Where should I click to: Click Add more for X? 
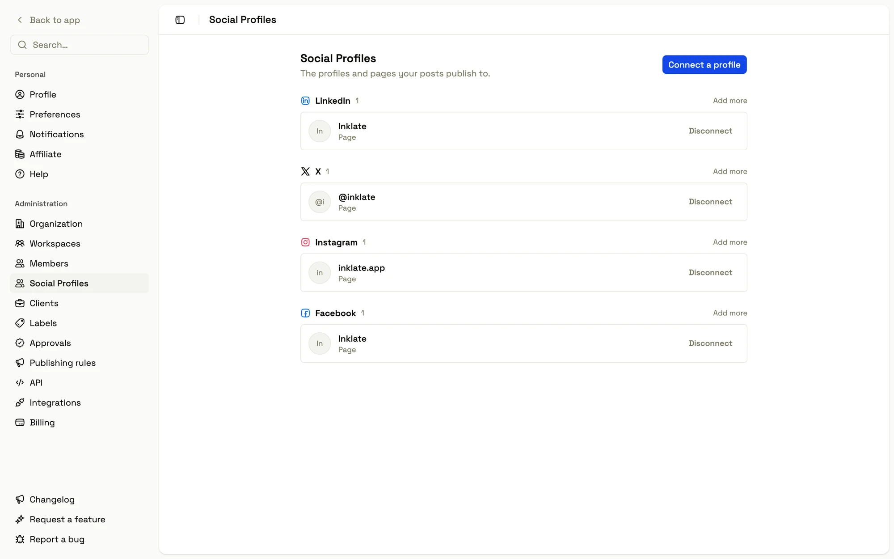(730, 171)
